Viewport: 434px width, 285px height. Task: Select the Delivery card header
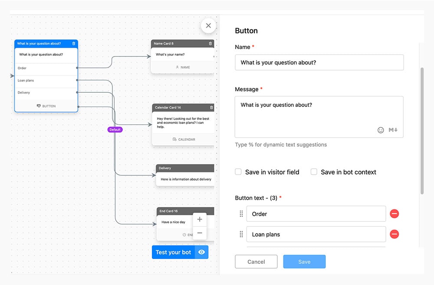click(185, 168)
